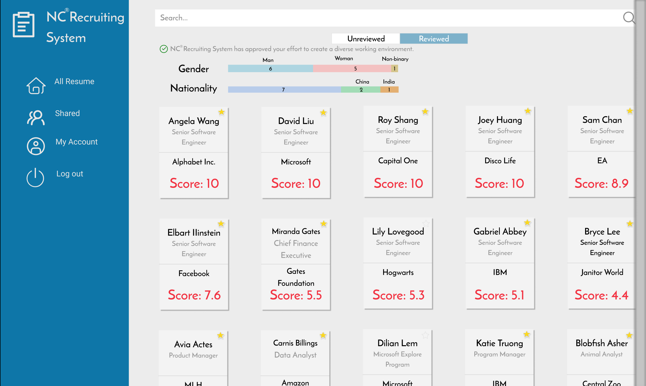
Task: Click the China nationality bar segment
Action: click(360, 90)
